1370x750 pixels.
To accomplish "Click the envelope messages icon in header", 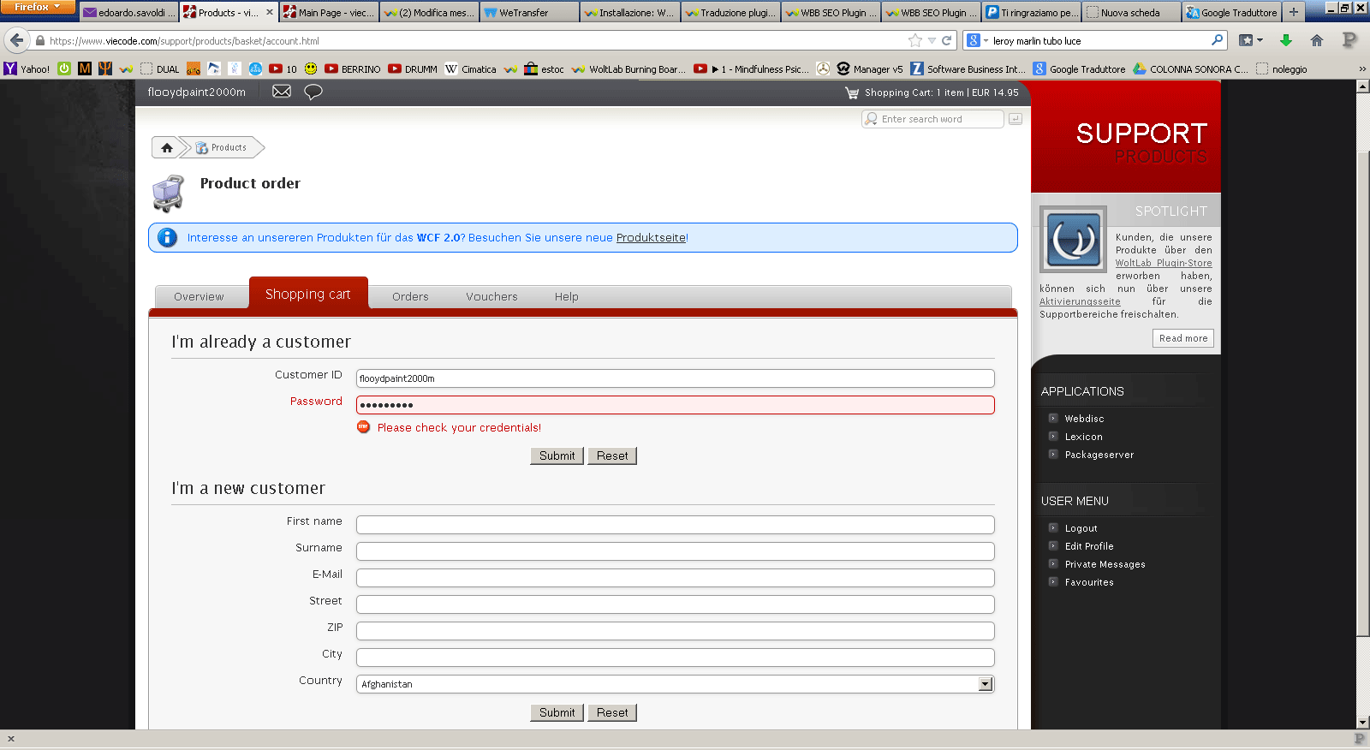I will [x=281, y=92].
